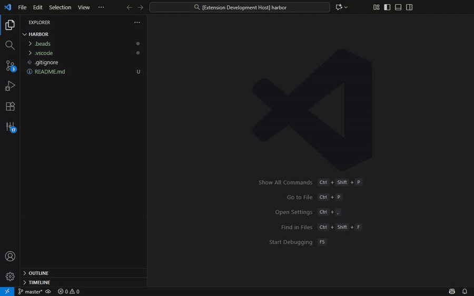The height and width of the screenshot is (296, 474).
Task: Go forward with the right arrow
Action: 141,7
